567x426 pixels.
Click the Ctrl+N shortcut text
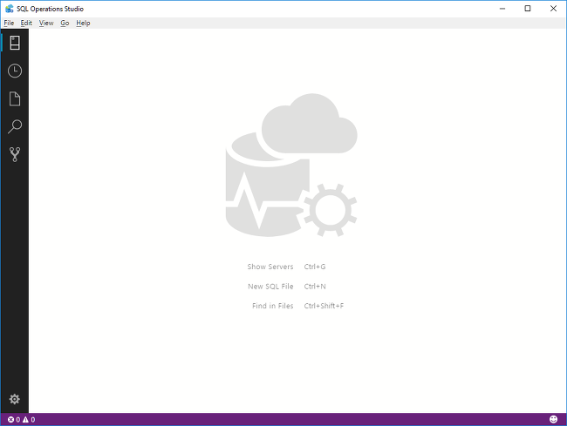pyautogui.click(x=315, y=287)
